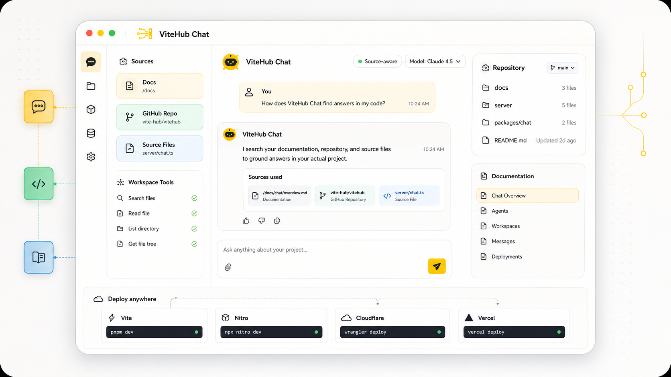671x377 pixels.
Task: Click the Vite lightning bolt icon
Action: [x=112, y=318]
